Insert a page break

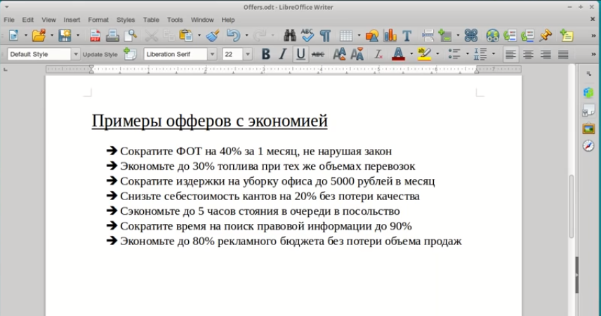click(x=428, y=36)
